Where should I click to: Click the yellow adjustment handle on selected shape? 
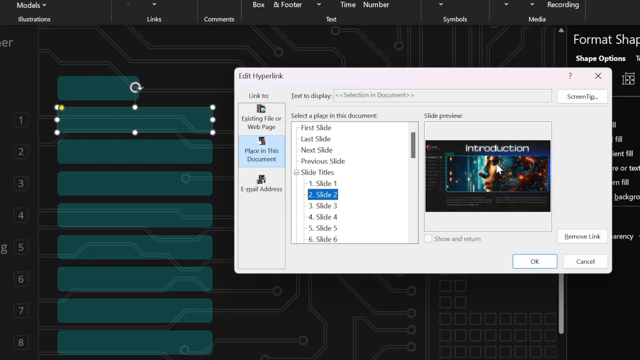(x=62, y=108)
